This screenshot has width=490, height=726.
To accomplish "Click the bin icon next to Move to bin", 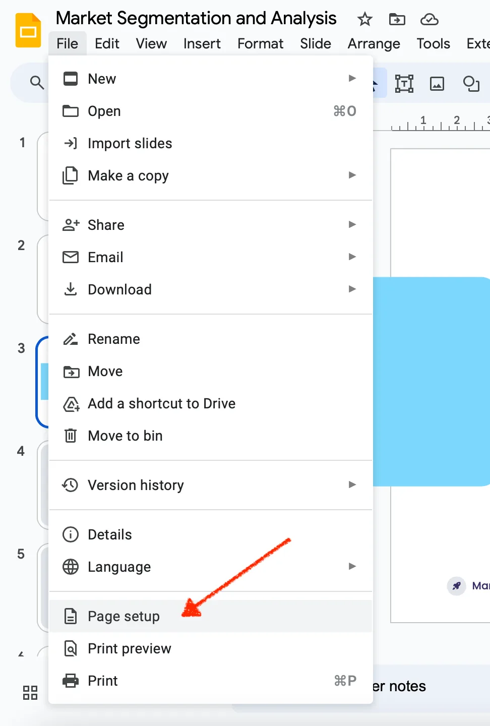I will pos(71,436).
